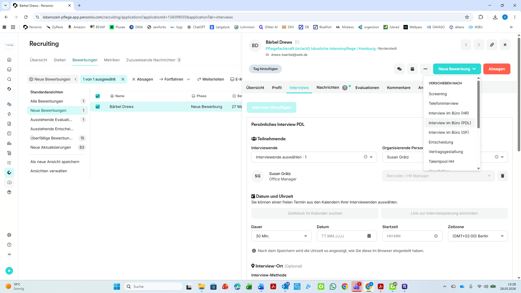
Task: Open Settings gear in left sidebar
Action: [x=9, y=235]
